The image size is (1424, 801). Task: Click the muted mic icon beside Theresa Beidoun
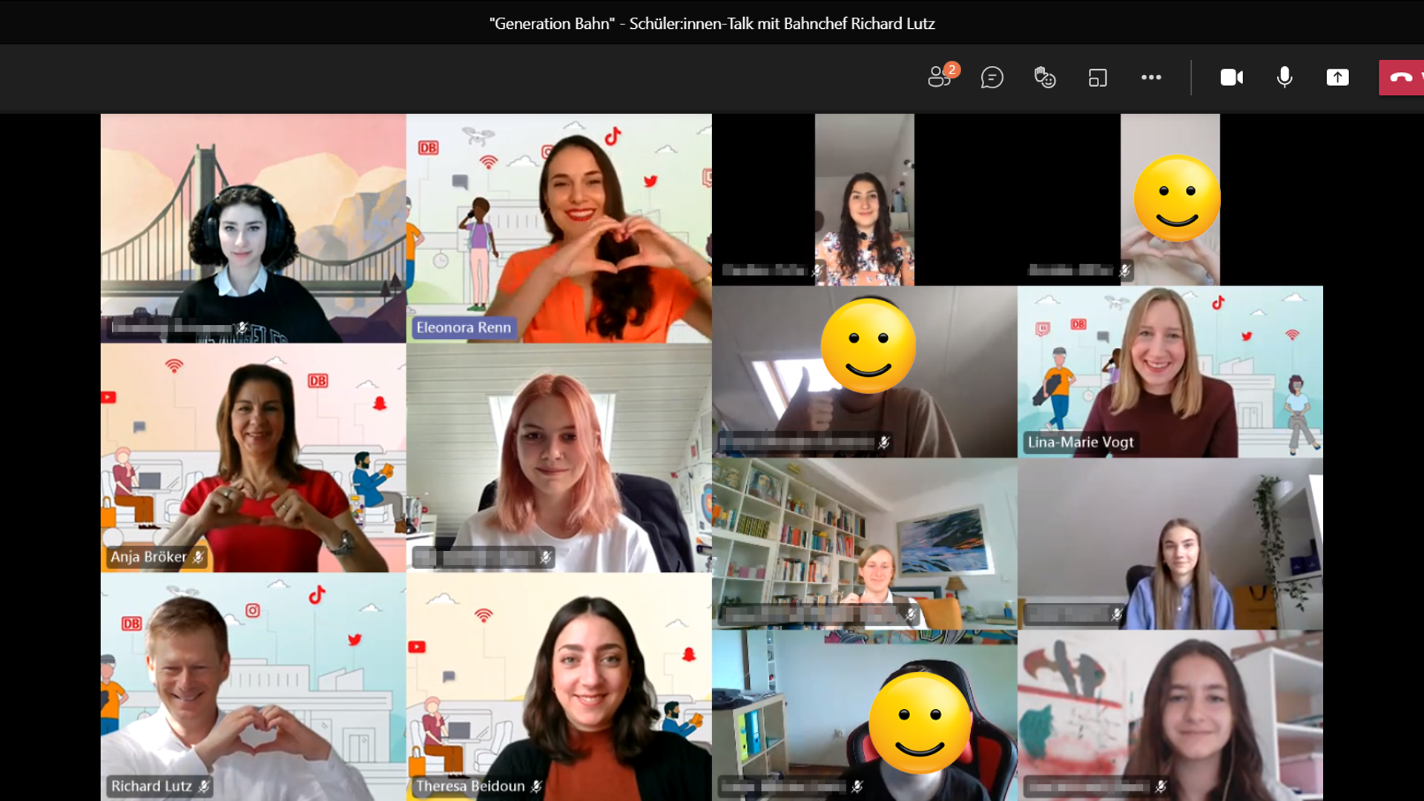click(535, 786)
